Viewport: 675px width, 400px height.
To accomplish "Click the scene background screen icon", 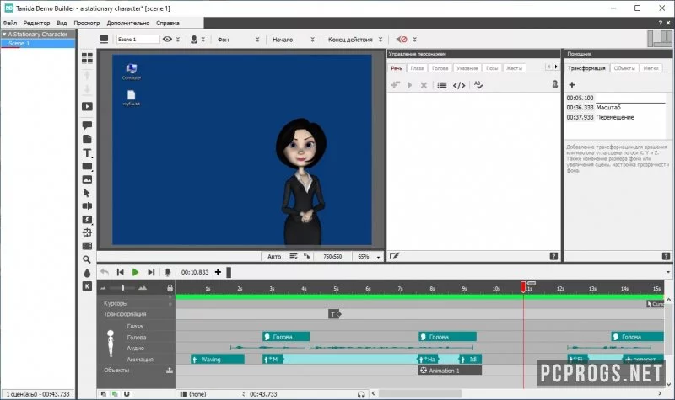I will pos(104,39).
